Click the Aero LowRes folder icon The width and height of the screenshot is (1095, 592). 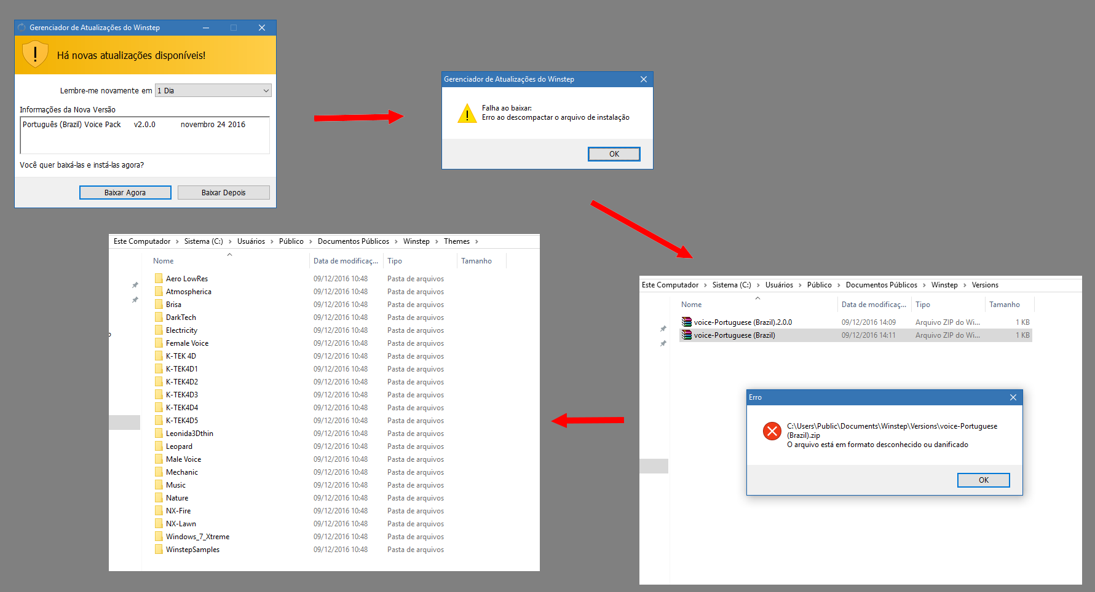coord(159,278)
